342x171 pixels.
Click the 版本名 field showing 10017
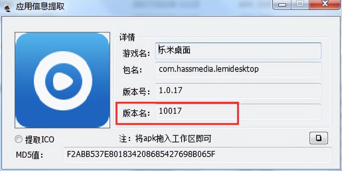click(x=238, y=112)
